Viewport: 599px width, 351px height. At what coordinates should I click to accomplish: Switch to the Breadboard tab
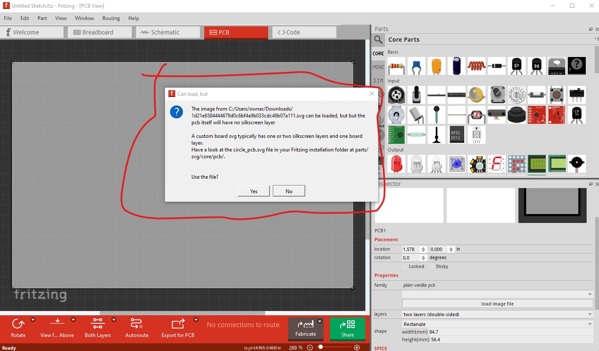[x=100, y=32]
